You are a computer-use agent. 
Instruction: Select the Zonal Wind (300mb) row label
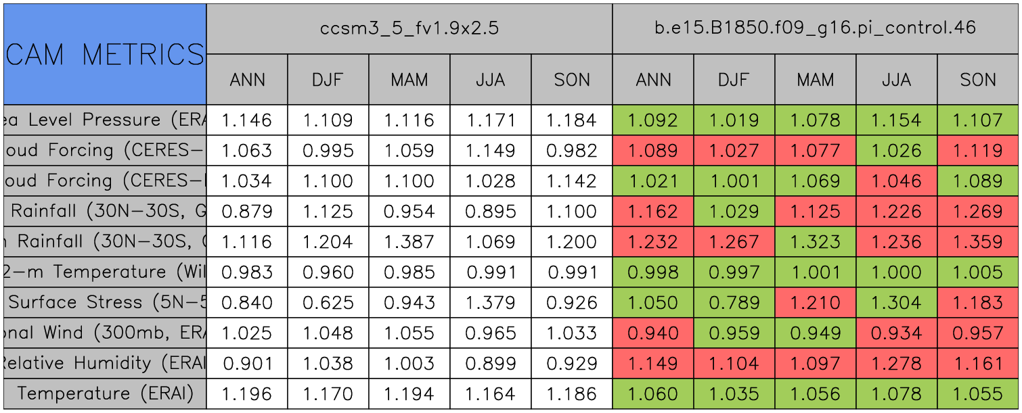click(x=104, y=333)
